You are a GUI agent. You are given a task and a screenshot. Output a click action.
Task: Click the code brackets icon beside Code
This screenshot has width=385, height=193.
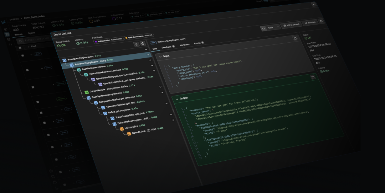[263, 28]
